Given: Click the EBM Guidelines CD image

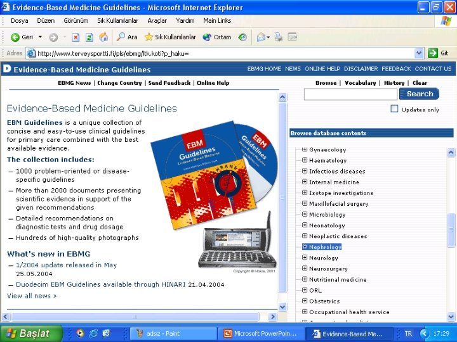Looking at the screenshot, I should [214, 175].
